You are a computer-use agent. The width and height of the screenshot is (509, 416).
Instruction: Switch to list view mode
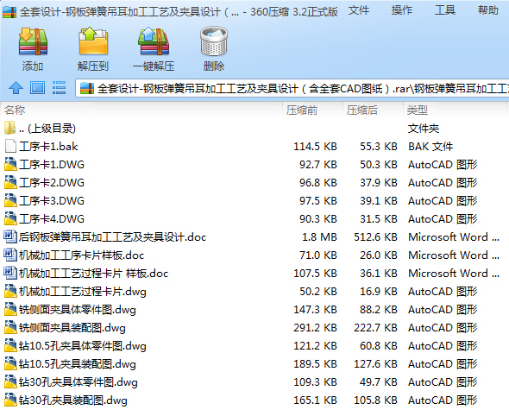point(59,88)
